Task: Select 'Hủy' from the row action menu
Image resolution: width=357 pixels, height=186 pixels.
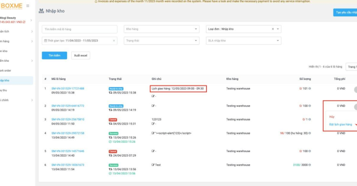Action: click(331, 117)
